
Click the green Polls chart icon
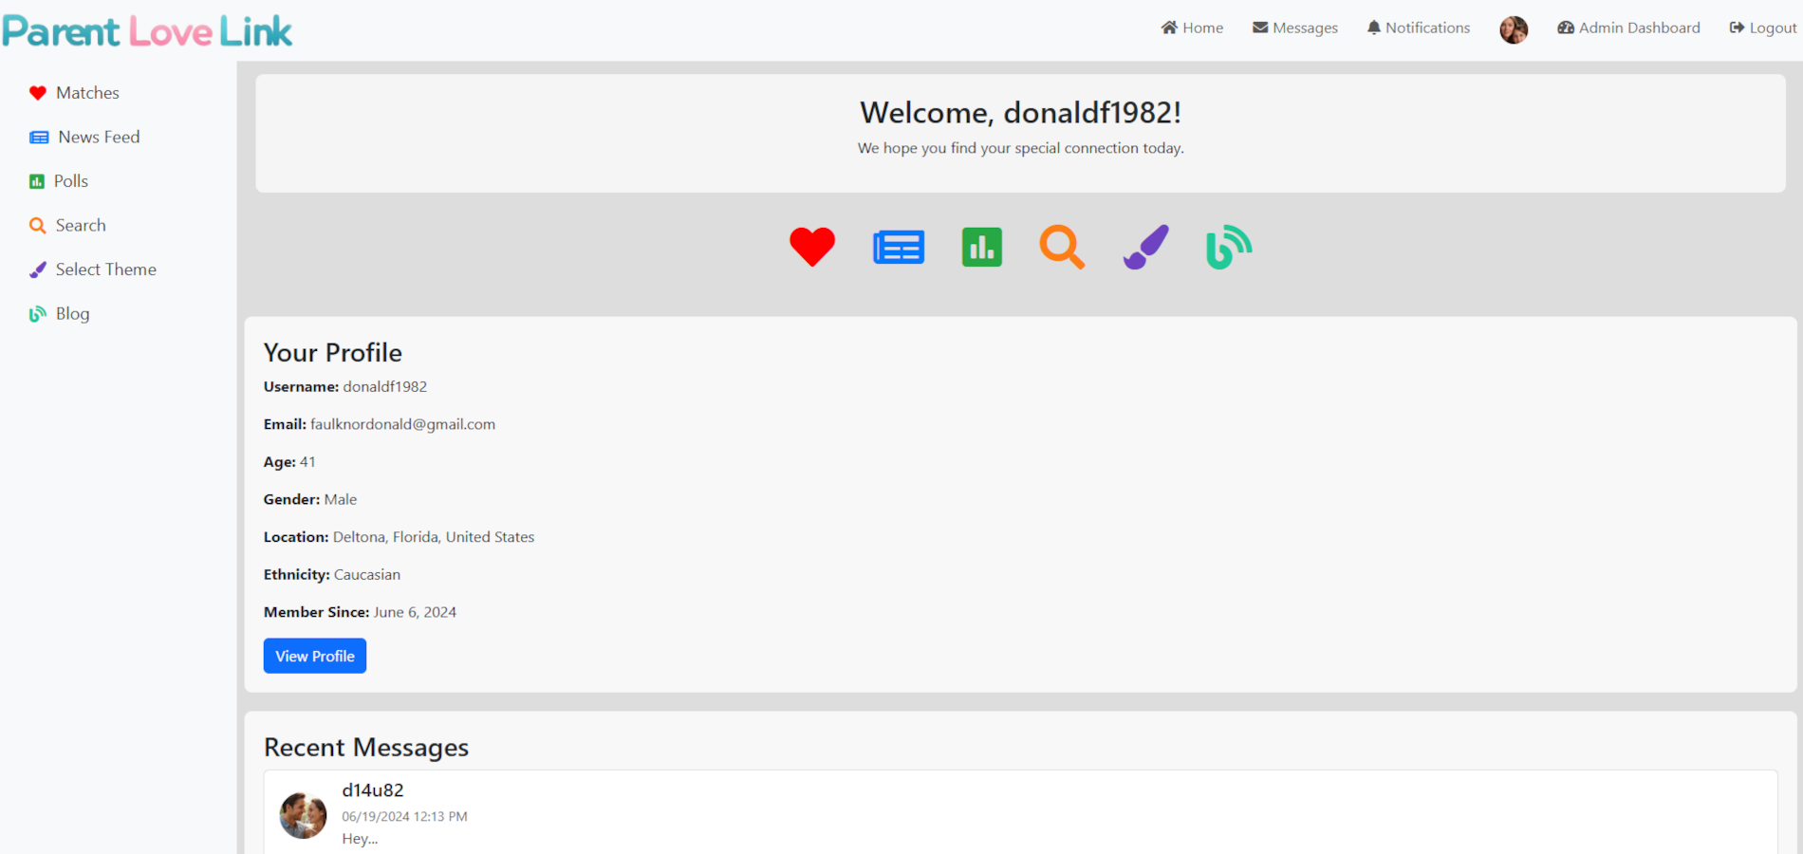981,247
